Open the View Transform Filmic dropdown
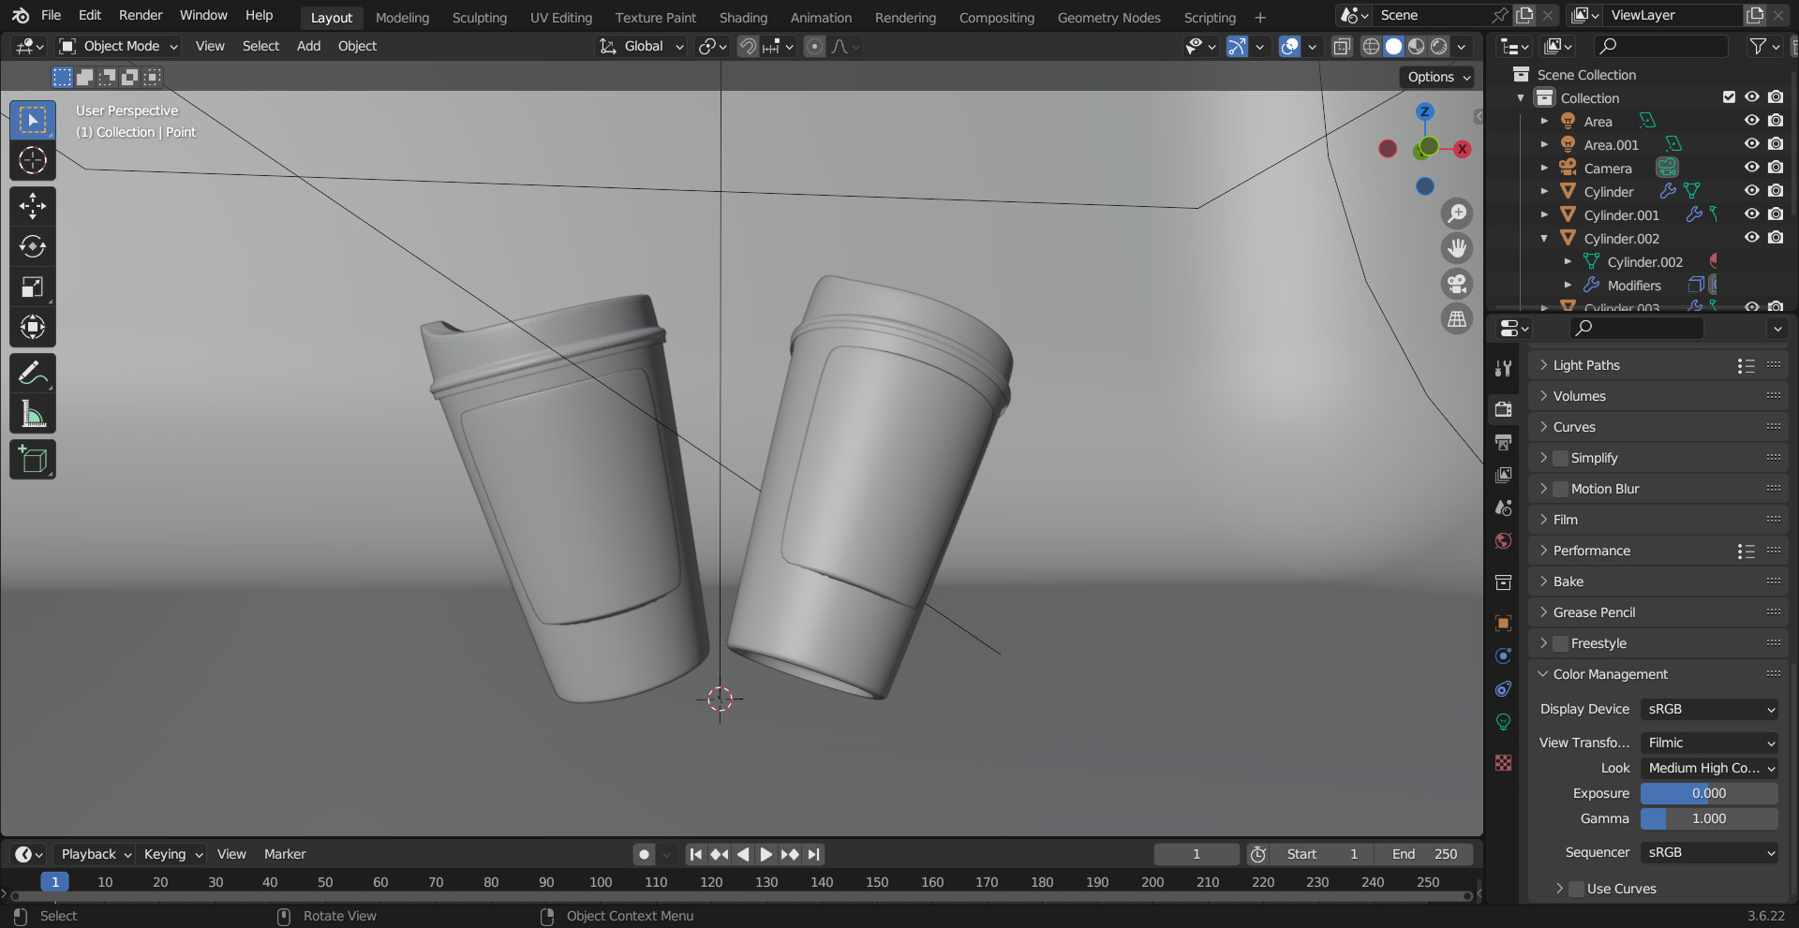 coord(1709,743)
